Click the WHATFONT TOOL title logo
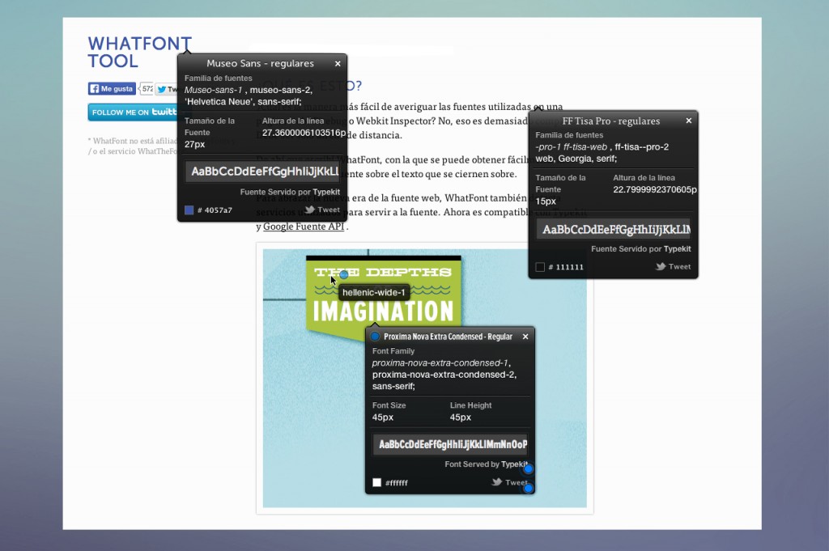829x551 pixels. (139, 53)
